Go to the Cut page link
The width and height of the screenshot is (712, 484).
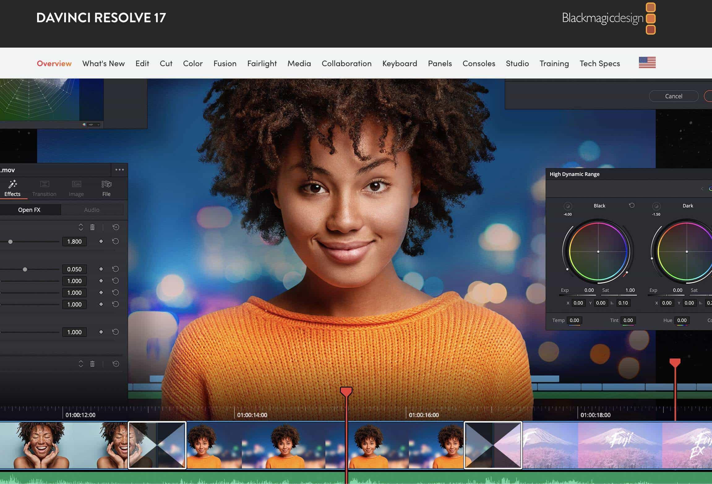[x=166, y=63]
